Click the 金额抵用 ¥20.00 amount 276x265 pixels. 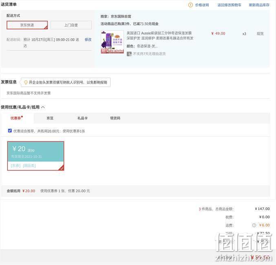29,191
